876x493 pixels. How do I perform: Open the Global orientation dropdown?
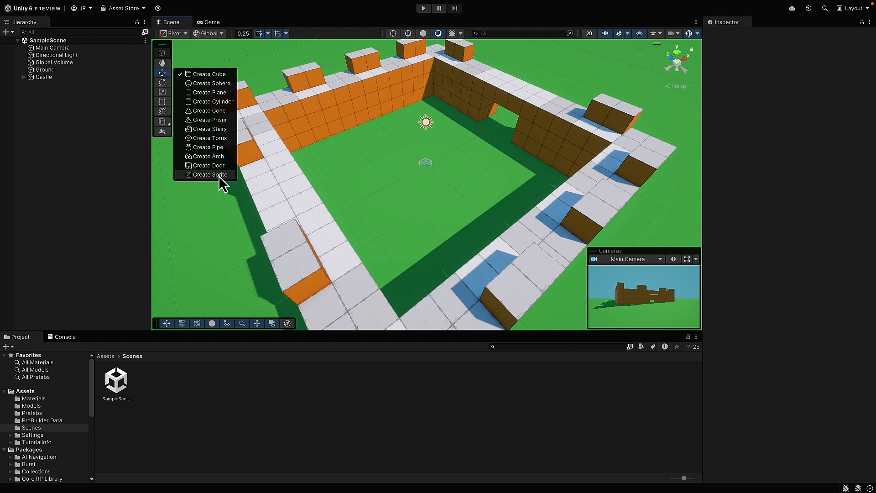(x=209, y=33)
